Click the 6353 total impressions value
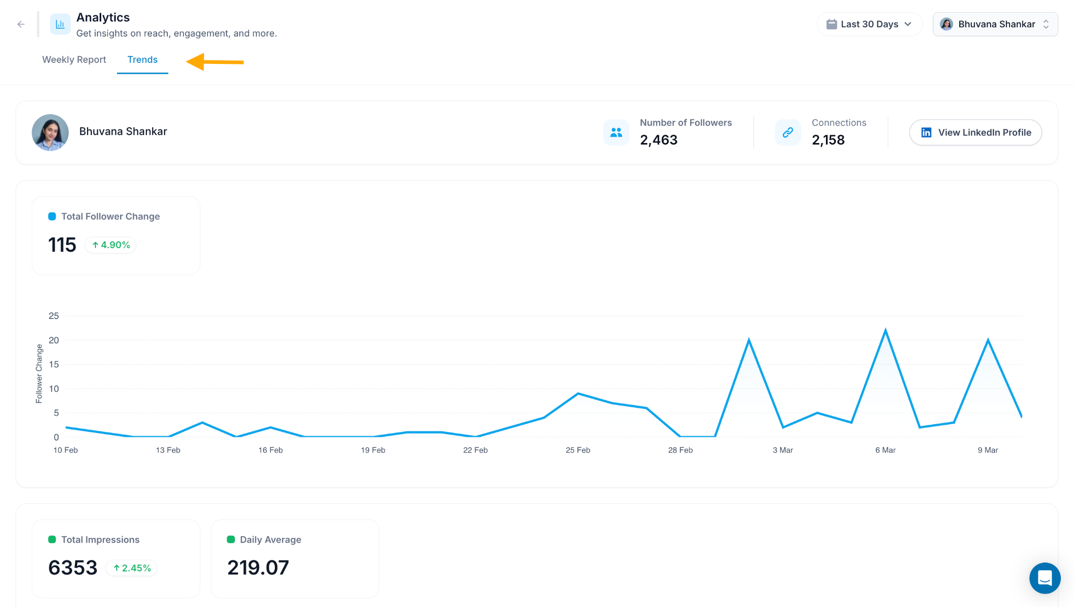Screen dimensions: 1074x607 point(73,568)
